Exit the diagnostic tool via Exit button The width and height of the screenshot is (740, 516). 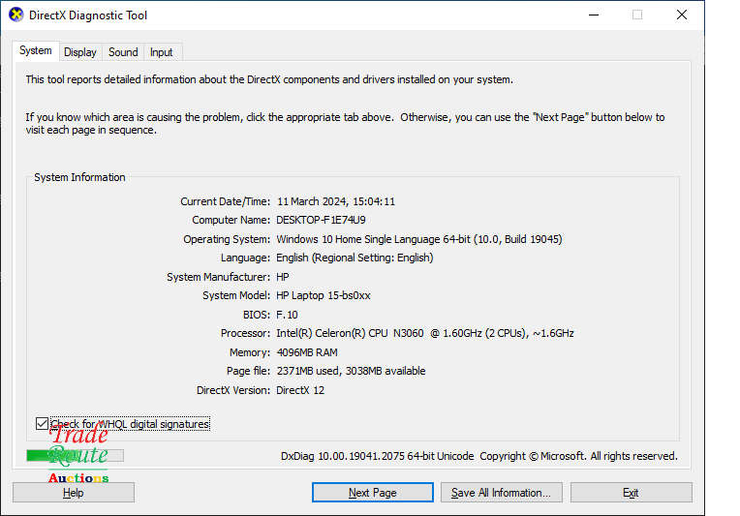pyautogui.click(x=631, y=493)
